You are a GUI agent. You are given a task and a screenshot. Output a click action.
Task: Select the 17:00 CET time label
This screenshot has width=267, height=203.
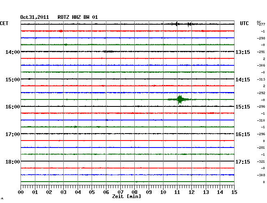pyautogui.click(x=13, y=134)
